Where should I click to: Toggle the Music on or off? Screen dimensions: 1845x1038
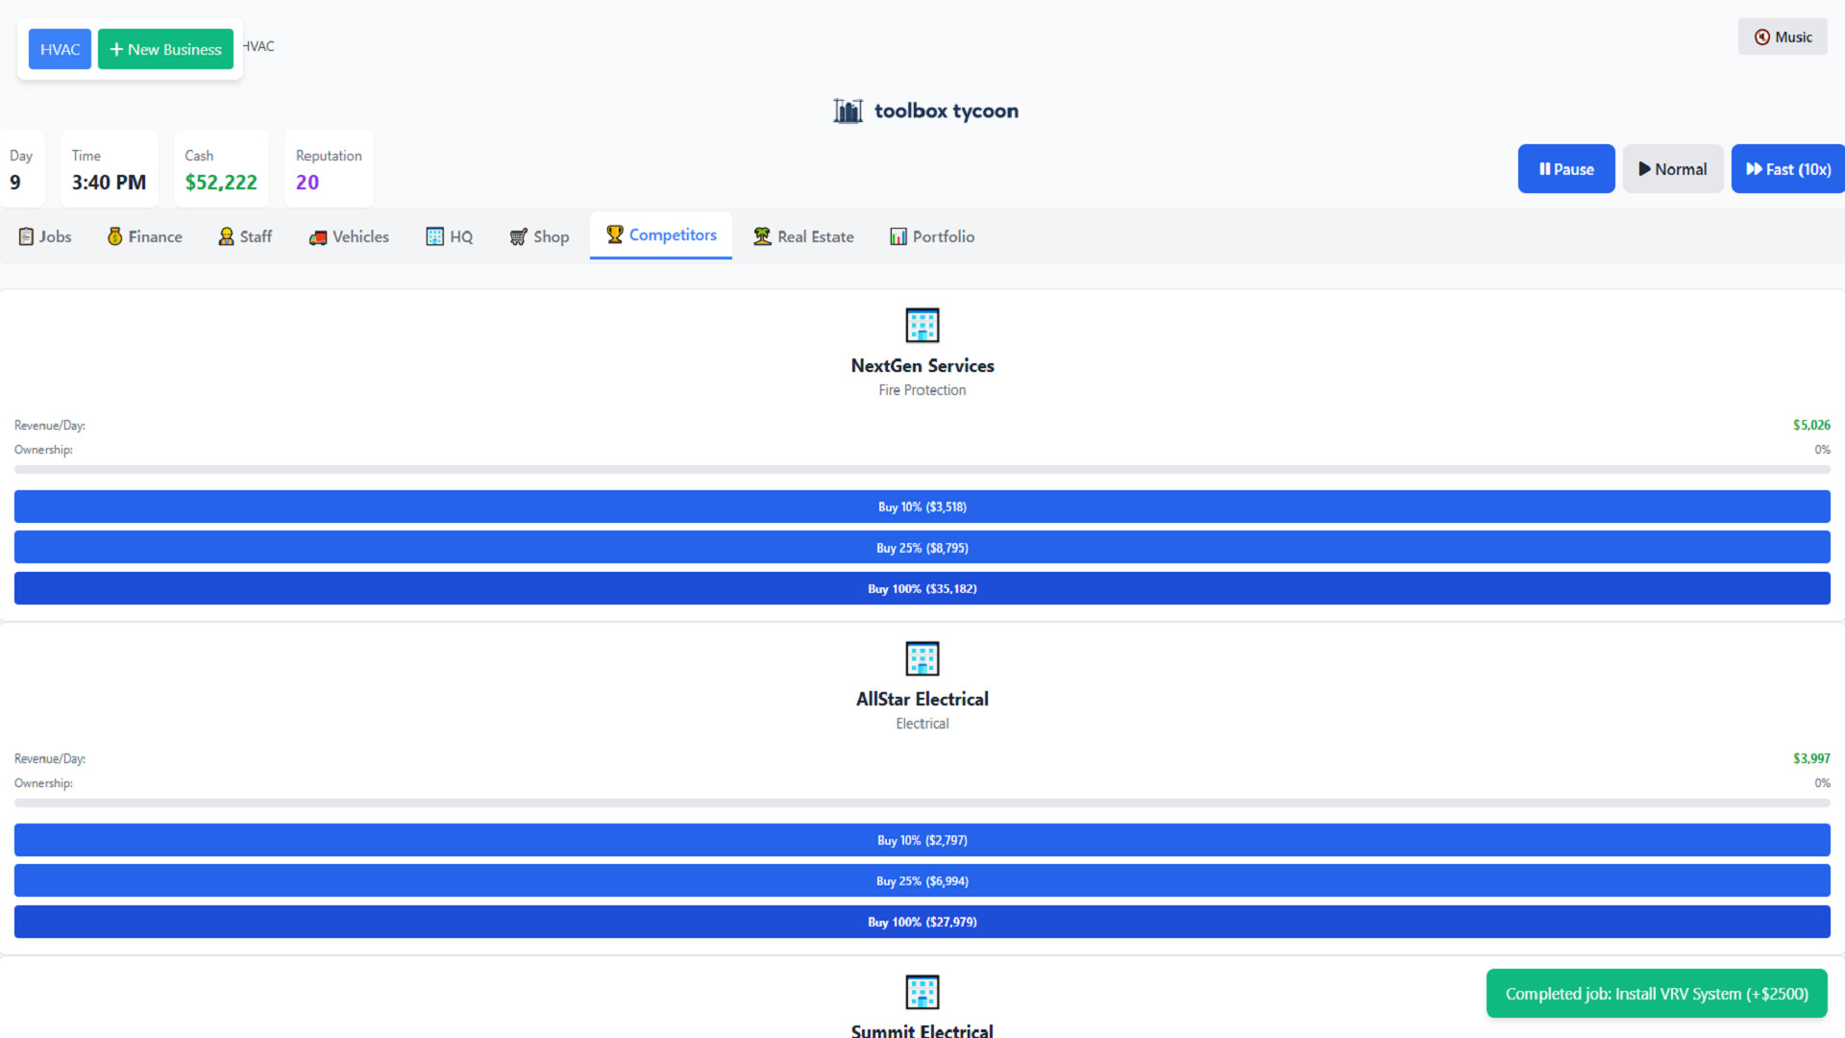pyautogui.click(x=1783, y=37)
